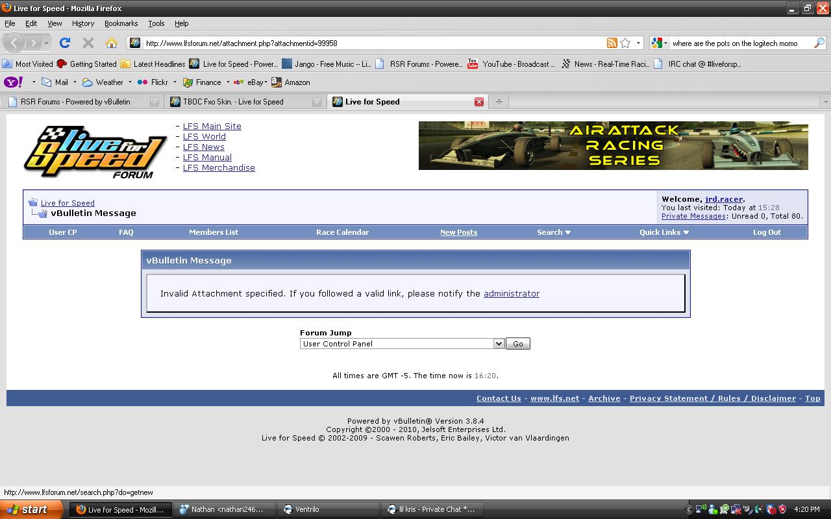Bookmark this page with the star icon
831x519 pixels.
(x=625, y=43)
